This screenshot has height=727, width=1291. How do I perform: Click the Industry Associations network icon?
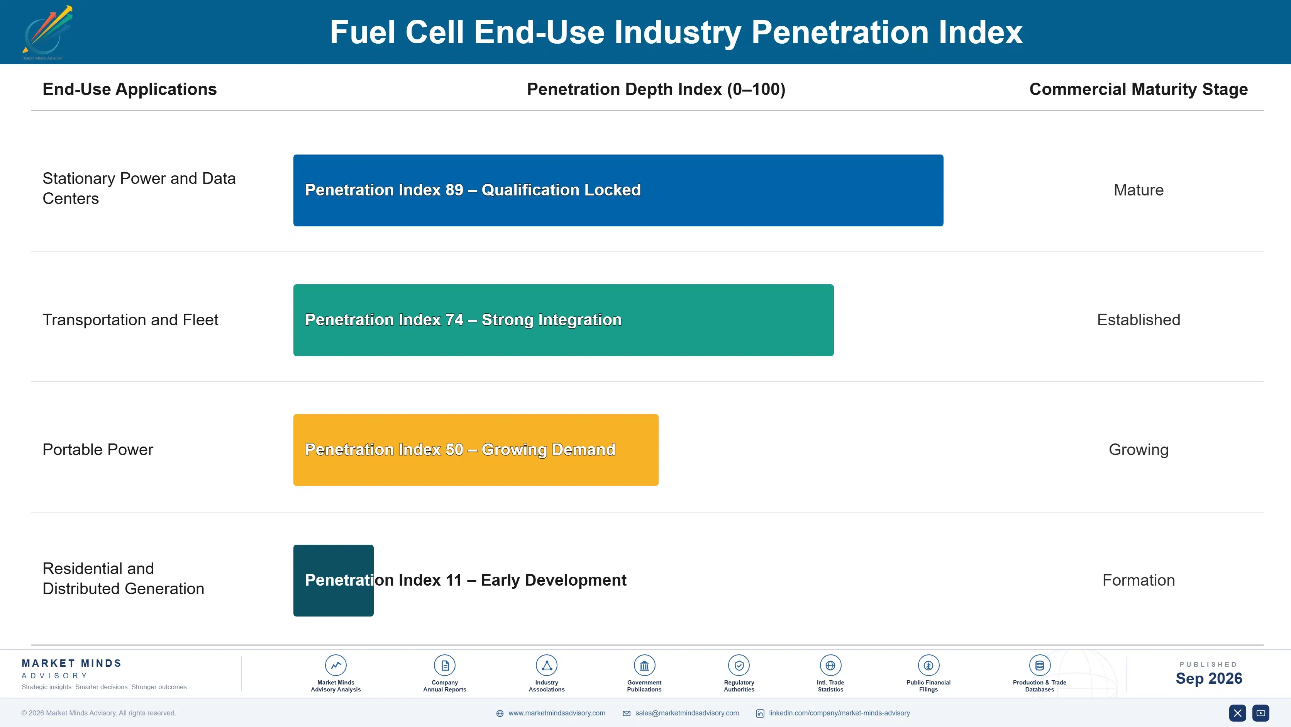click(546, 665)
